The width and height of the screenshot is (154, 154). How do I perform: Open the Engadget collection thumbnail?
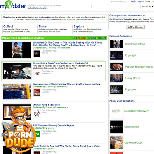click(x=117, y=55)
